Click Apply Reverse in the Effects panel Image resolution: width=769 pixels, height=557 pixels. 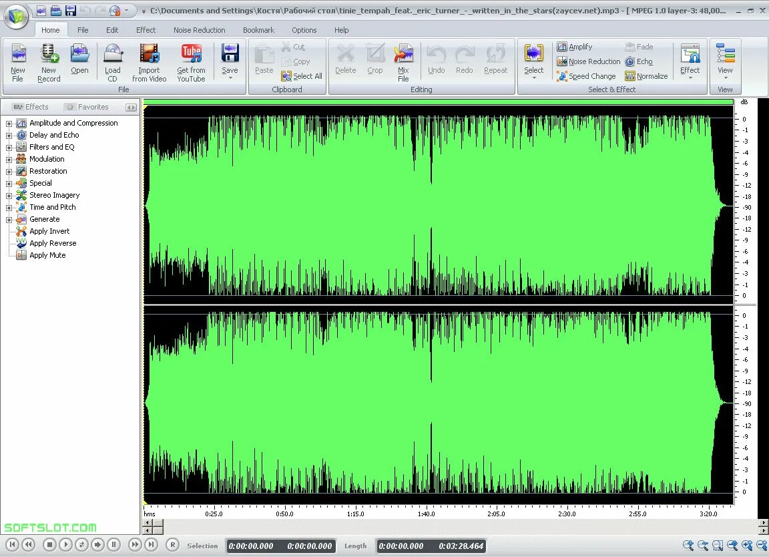click(52, 243)
